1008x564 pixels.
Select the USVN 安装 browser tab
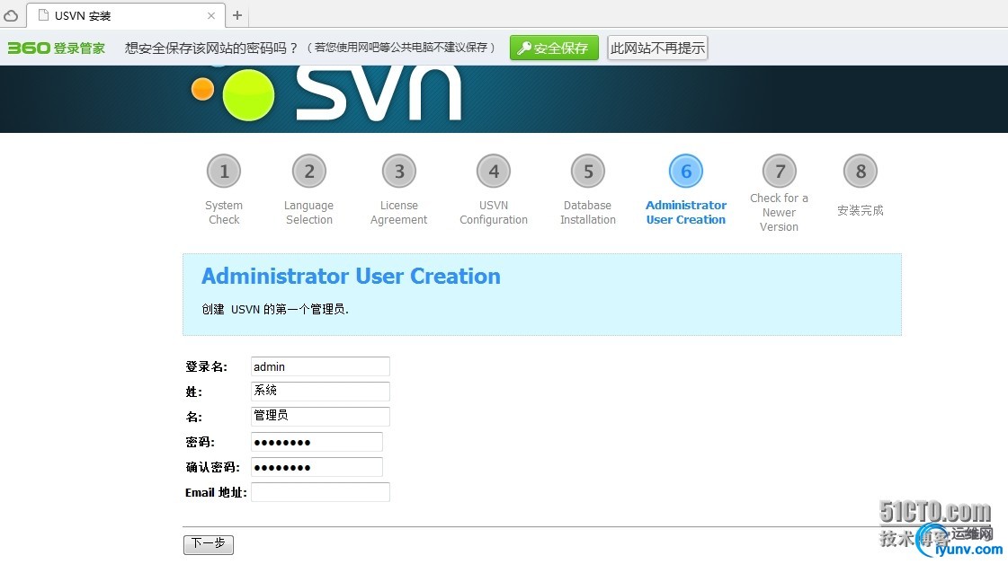tap(125, 15)
